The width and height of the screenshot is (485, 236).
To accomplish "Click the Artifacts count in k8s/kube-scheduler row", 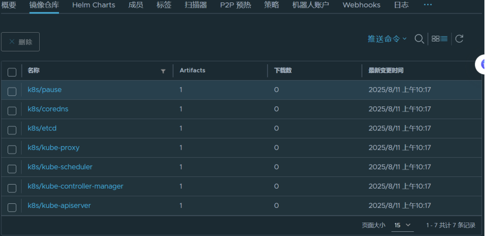I will [x=181, y=167].
